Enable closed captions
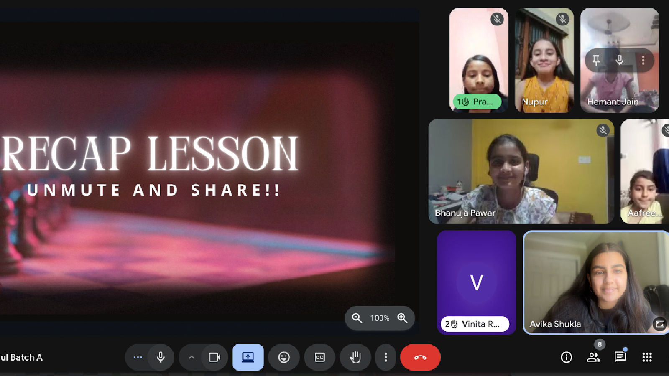Image resolution: width=669 pixels, height=376 pixels. coord(319,357)
